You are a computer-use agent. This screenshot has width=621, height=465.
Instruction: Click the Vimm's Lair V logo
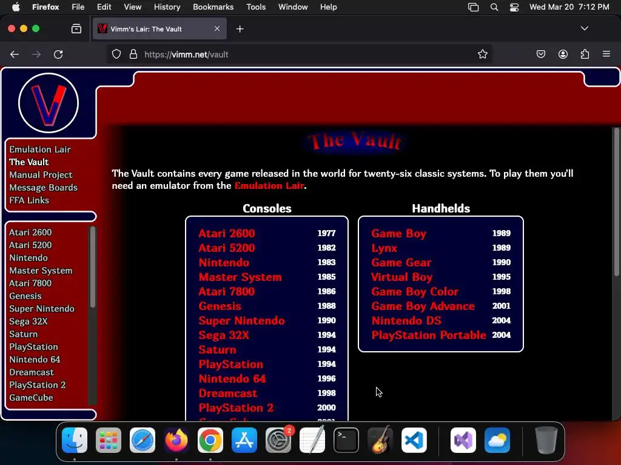pos(49,103)
